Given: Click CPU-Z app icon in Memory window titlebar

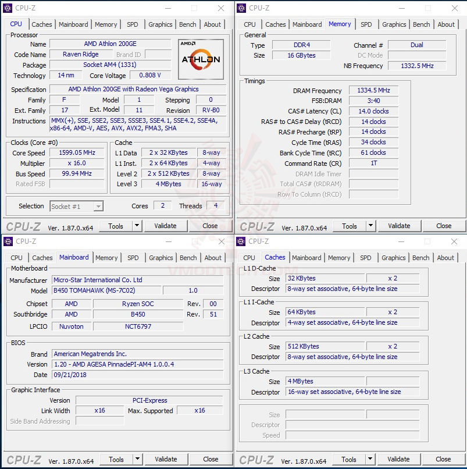Looking at the screenshot, I should (241, 8).
